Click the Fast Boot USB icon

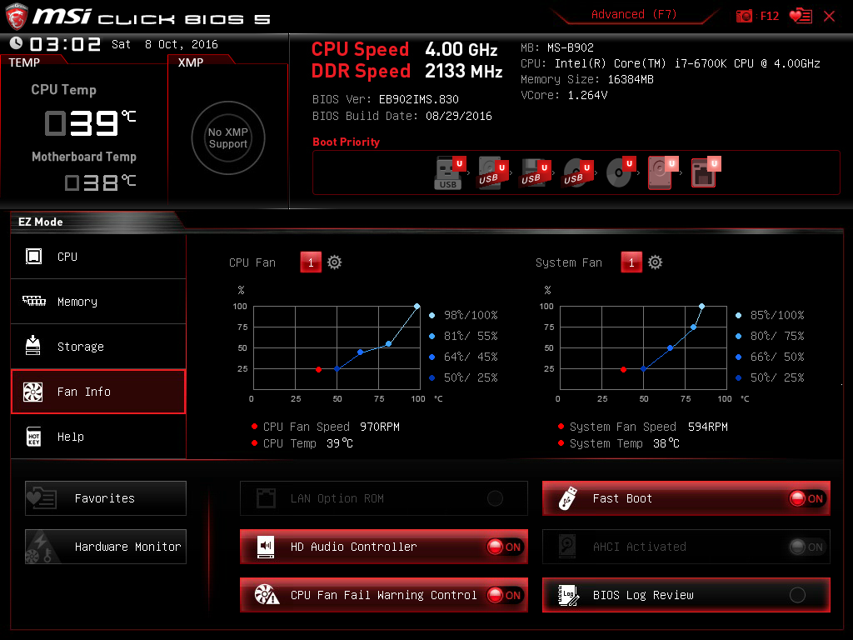tap(567, 498)
